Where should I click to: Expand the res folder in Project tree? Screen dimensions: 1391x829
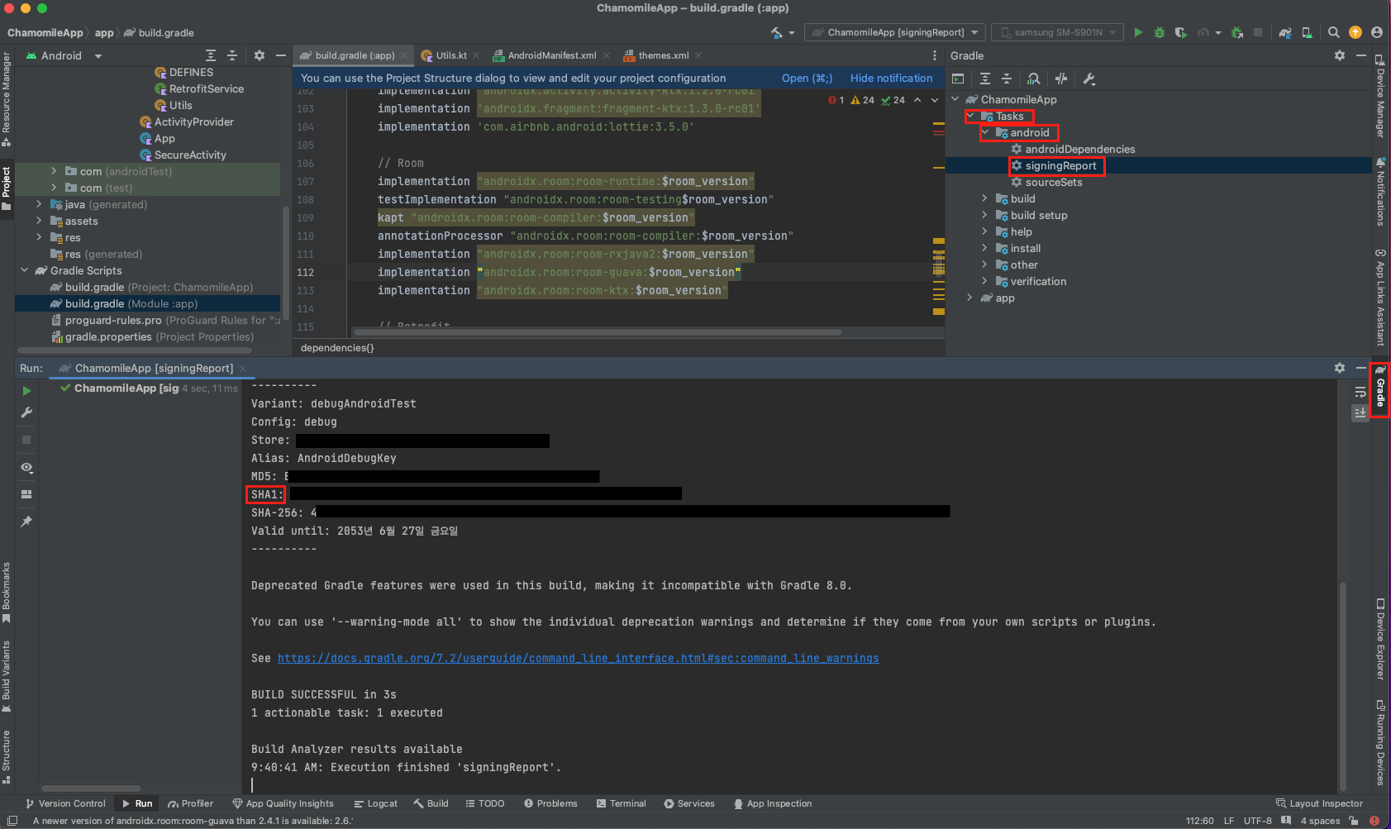tap(39, 237)
